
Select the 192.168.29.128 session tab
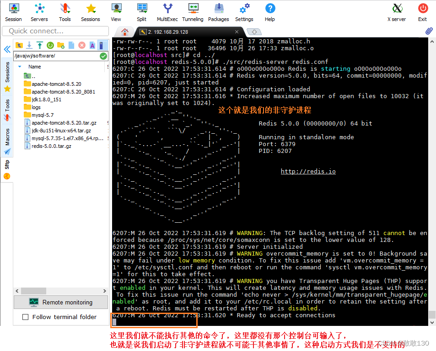168,32
